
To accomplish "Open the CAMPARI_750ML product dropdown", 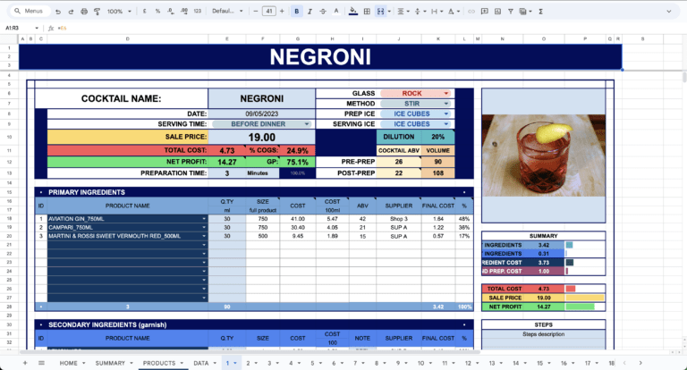I will tap(204, 227).
